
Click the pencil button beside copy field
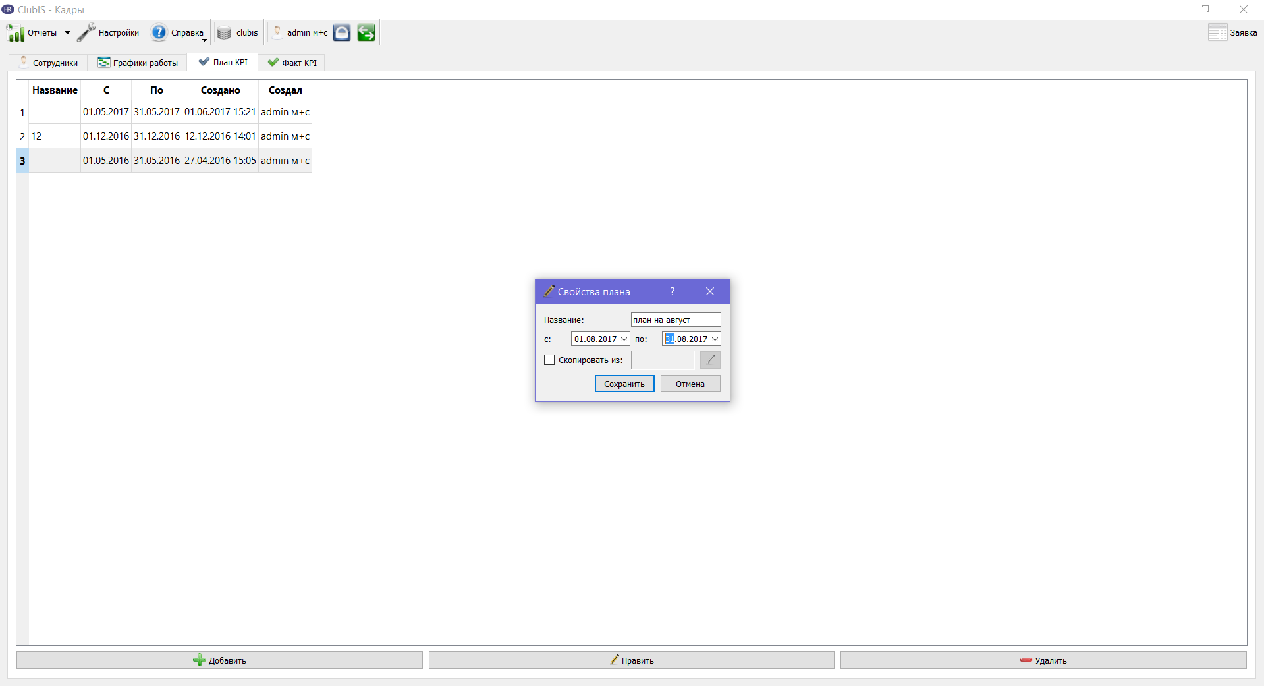coord(710,360)
